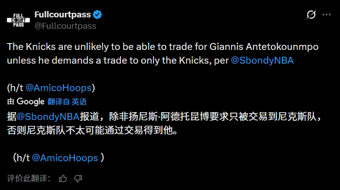The height and width of the screenshot is (190, 340).
Task: Open the @Fullcourtpass handle link
Action: [65, 26]
